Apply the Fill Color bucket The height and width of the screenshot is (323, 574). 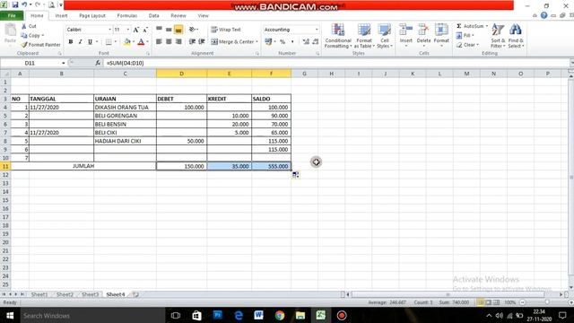[127, 42]
